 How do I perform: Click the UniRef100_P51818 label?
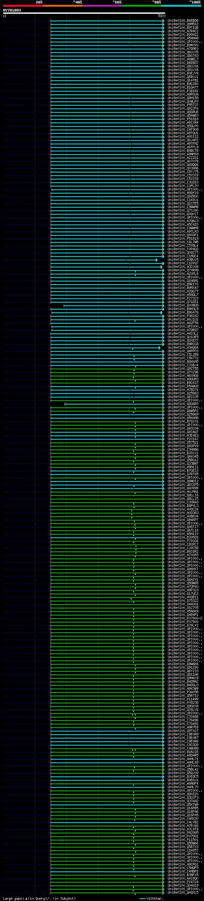(x=183, y=119)
